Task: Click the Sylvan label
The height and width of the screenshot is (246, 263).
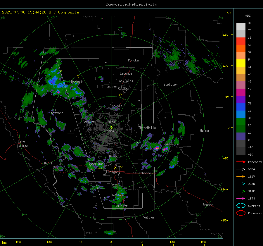Action: (x=112, y=86)
